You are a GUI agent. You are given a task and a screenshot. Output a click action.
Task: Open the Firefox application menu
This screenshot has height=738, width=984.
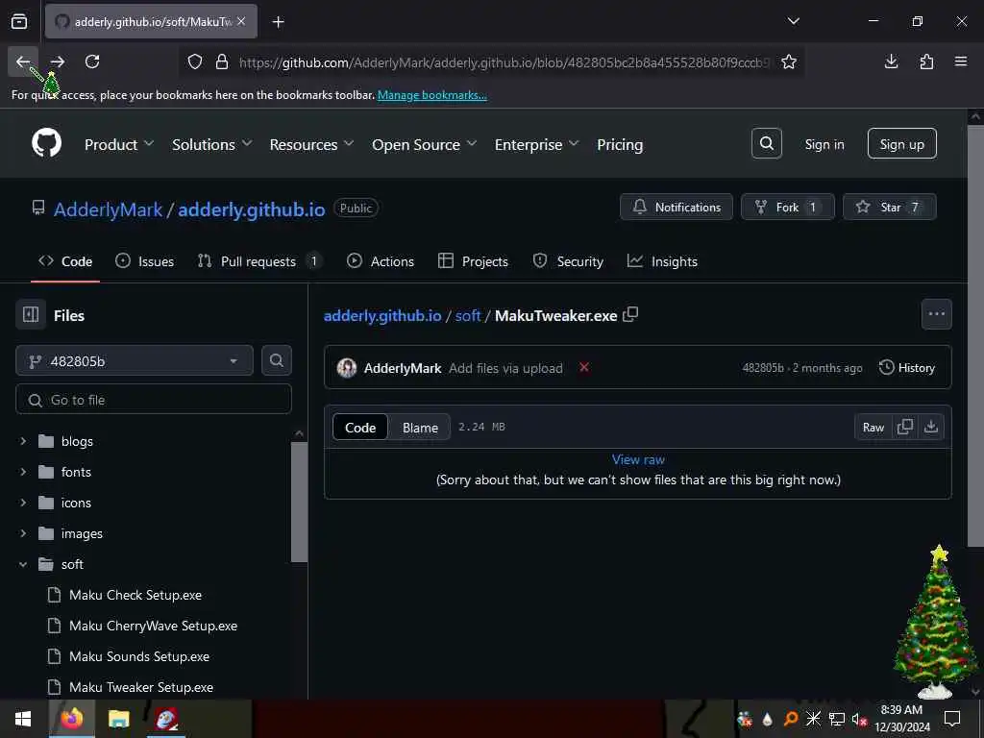pyautogui.click(x=961, y=61)
